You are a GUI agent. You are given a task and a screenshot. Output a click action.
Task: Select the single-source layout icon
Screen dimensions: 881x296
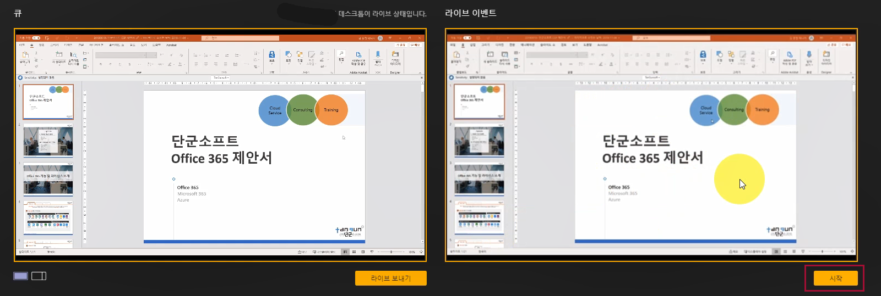21,276
